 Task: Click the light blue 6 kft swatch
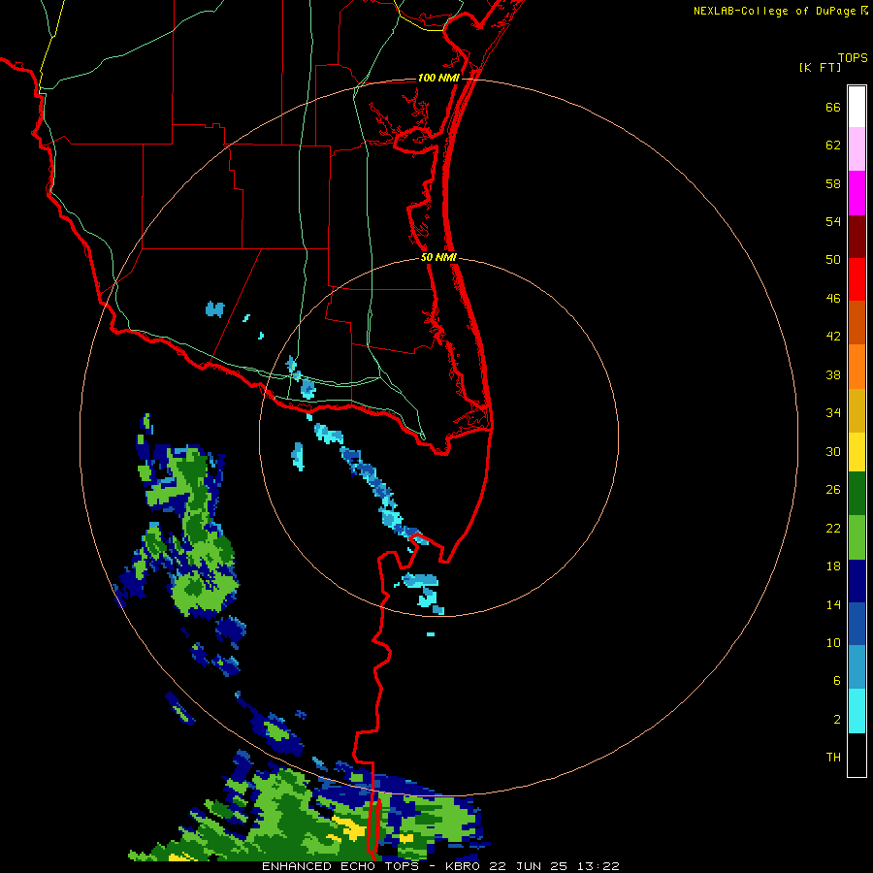coord(857,667)
